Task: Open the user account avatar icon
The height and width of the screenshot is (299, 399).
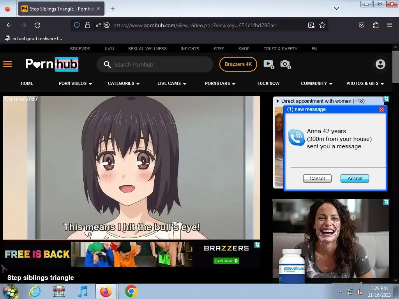Action: (x=380, y=64)
